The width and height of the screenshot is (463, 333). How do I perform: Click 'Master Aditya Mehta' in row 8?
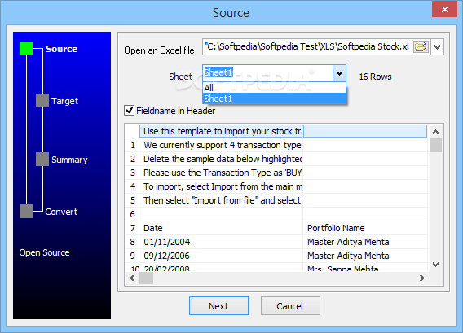coord(365,242)
